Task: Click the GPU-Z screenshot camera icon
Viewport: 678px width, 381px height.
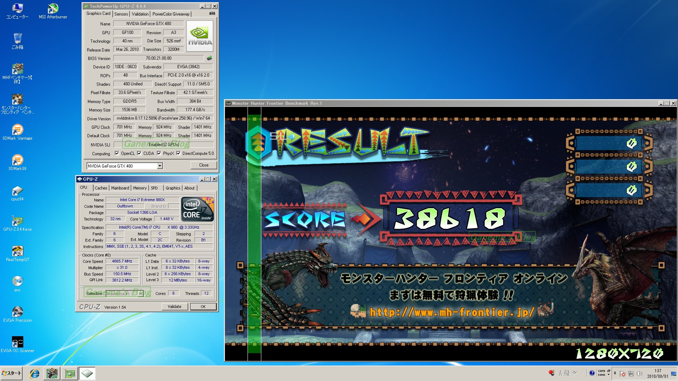Action: tap(212, 13)
